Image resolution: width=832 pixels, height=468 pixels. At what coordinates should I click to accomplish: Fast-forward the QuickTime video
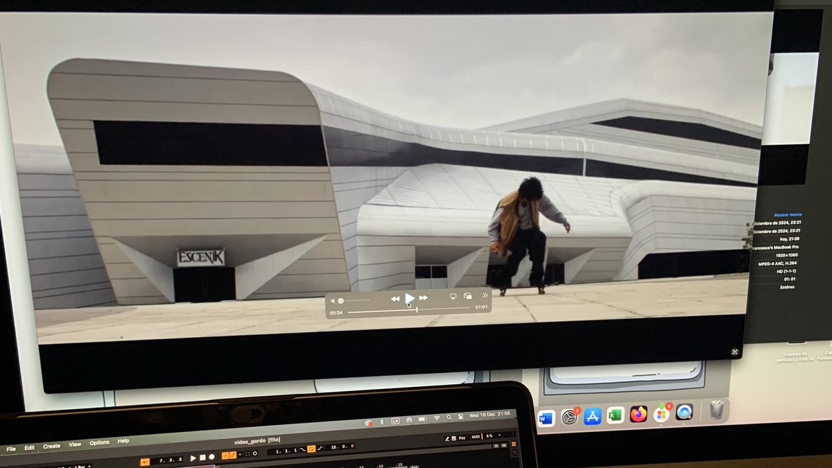coord(424,298)
